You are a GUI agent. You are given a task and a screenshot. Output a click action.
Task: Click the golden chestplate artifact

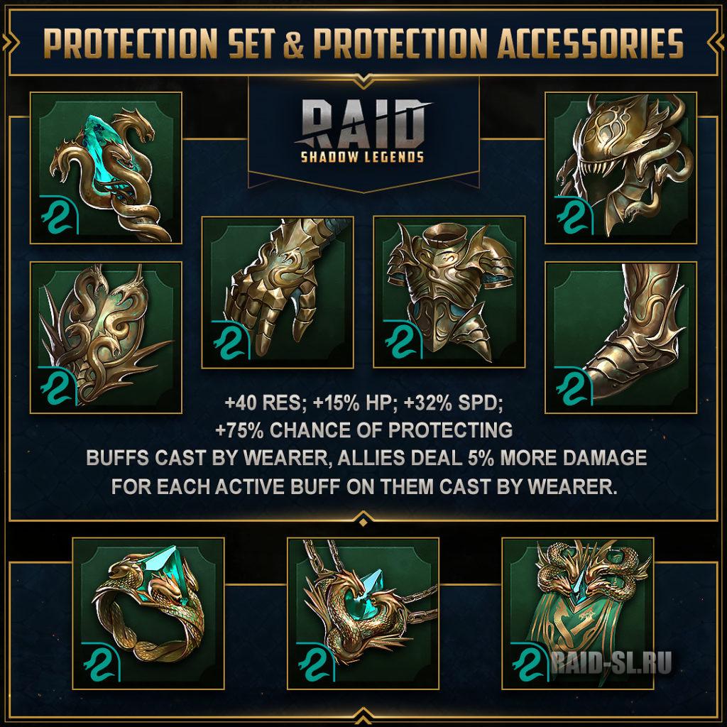(449, 293)
